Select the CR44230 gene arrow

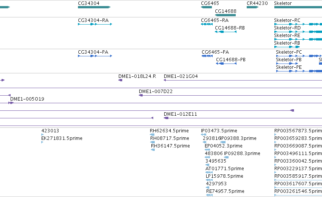click(x=253, y=7)
